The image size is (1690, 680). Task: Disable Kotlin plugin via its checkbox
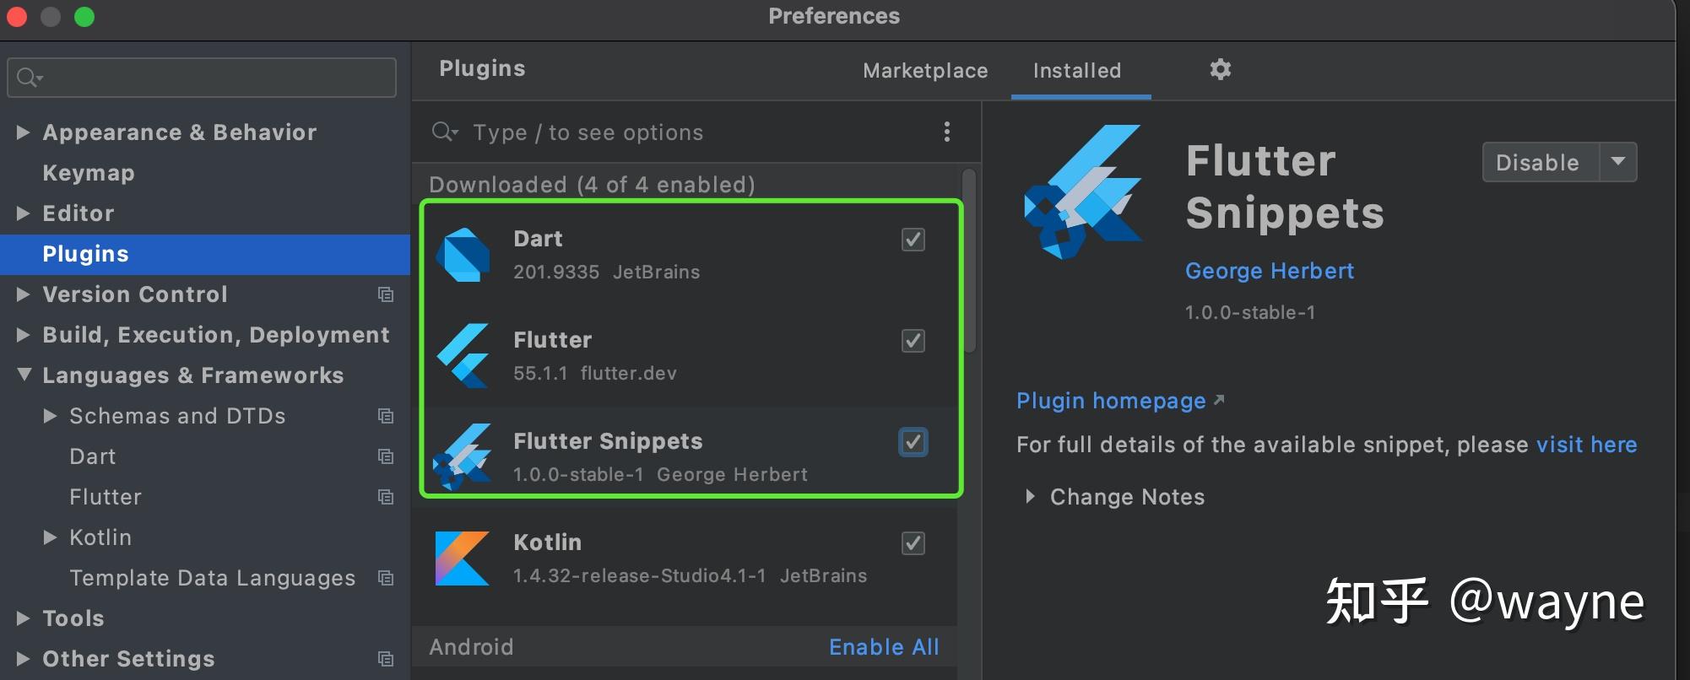(913, 543)
